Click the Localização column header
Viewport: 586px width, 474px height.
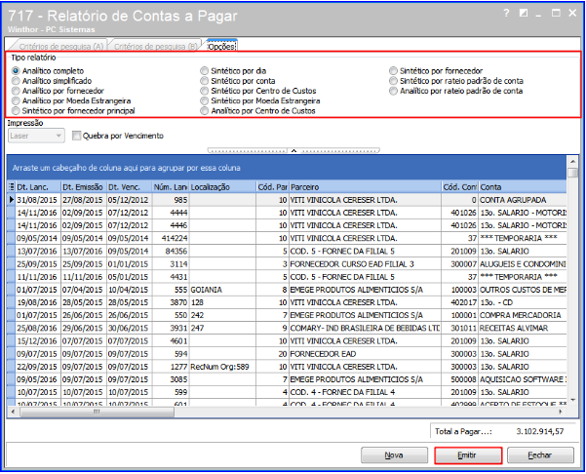pyautogui.click(x=222, y=187)
